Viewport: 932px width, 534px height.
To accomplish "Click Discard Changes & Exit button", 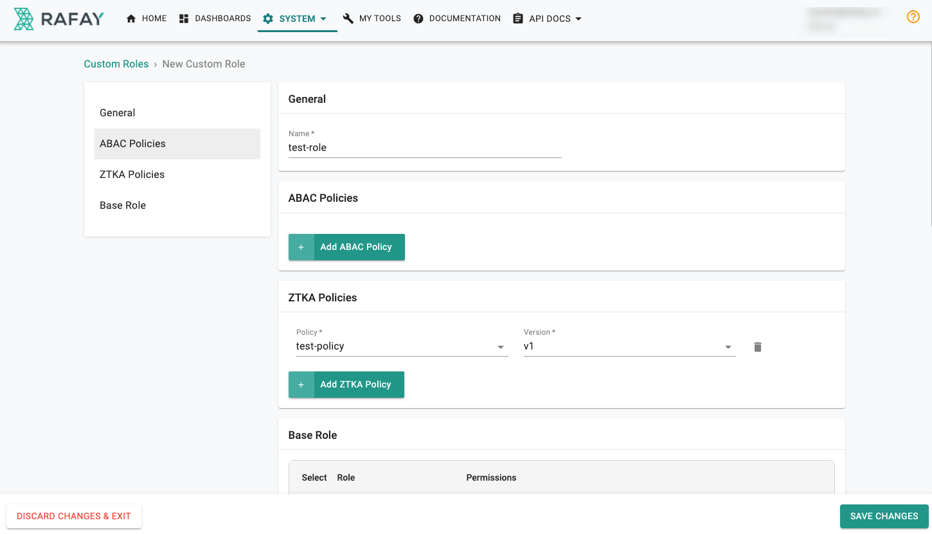I will [74, 516].
